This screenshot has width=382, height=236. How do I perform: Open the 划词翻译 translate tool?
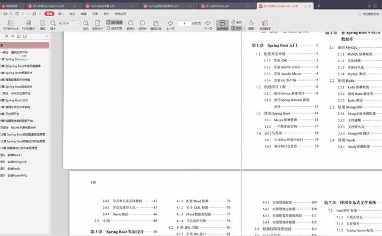(265, 25)
